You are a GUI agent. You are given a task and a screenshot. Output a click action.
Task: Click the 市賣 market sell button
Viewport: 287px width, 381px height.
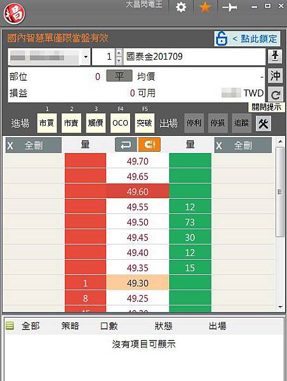coord(71,123)
